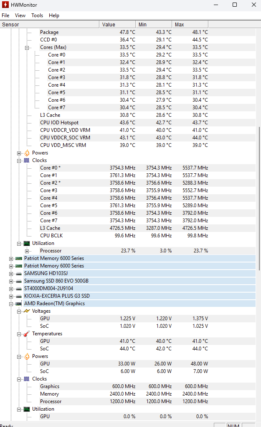Click the HWMonitor lightning app icon
The width and height of the screenshot is (261, 427).
coord(5,5)
